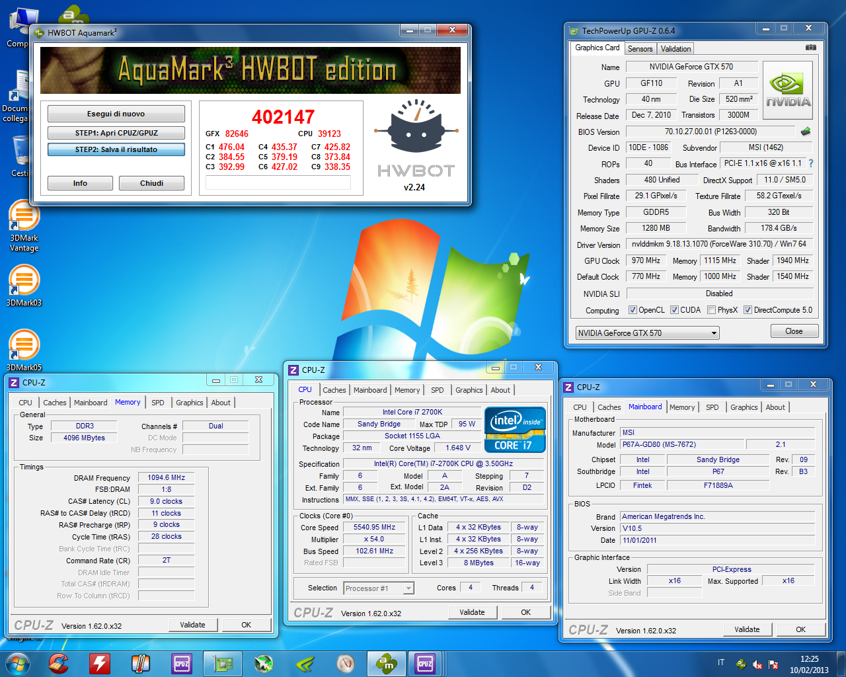Click the mainboard Model field P67A-GD80 (MS-7672)
Image resolution: width=846 pixels, height=677 pixels.
click(681, 444)
